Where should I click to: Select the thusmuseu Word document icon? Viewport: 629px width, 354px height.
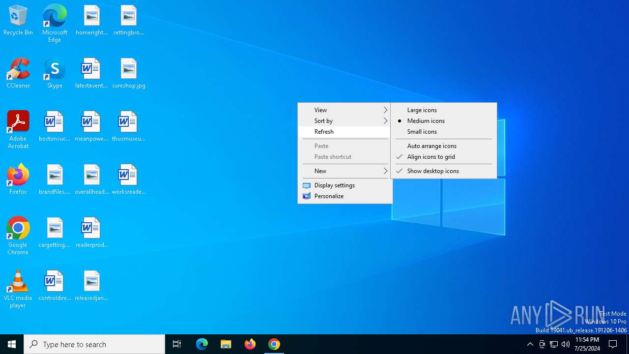pyautogui.click(x=128, y=127)
